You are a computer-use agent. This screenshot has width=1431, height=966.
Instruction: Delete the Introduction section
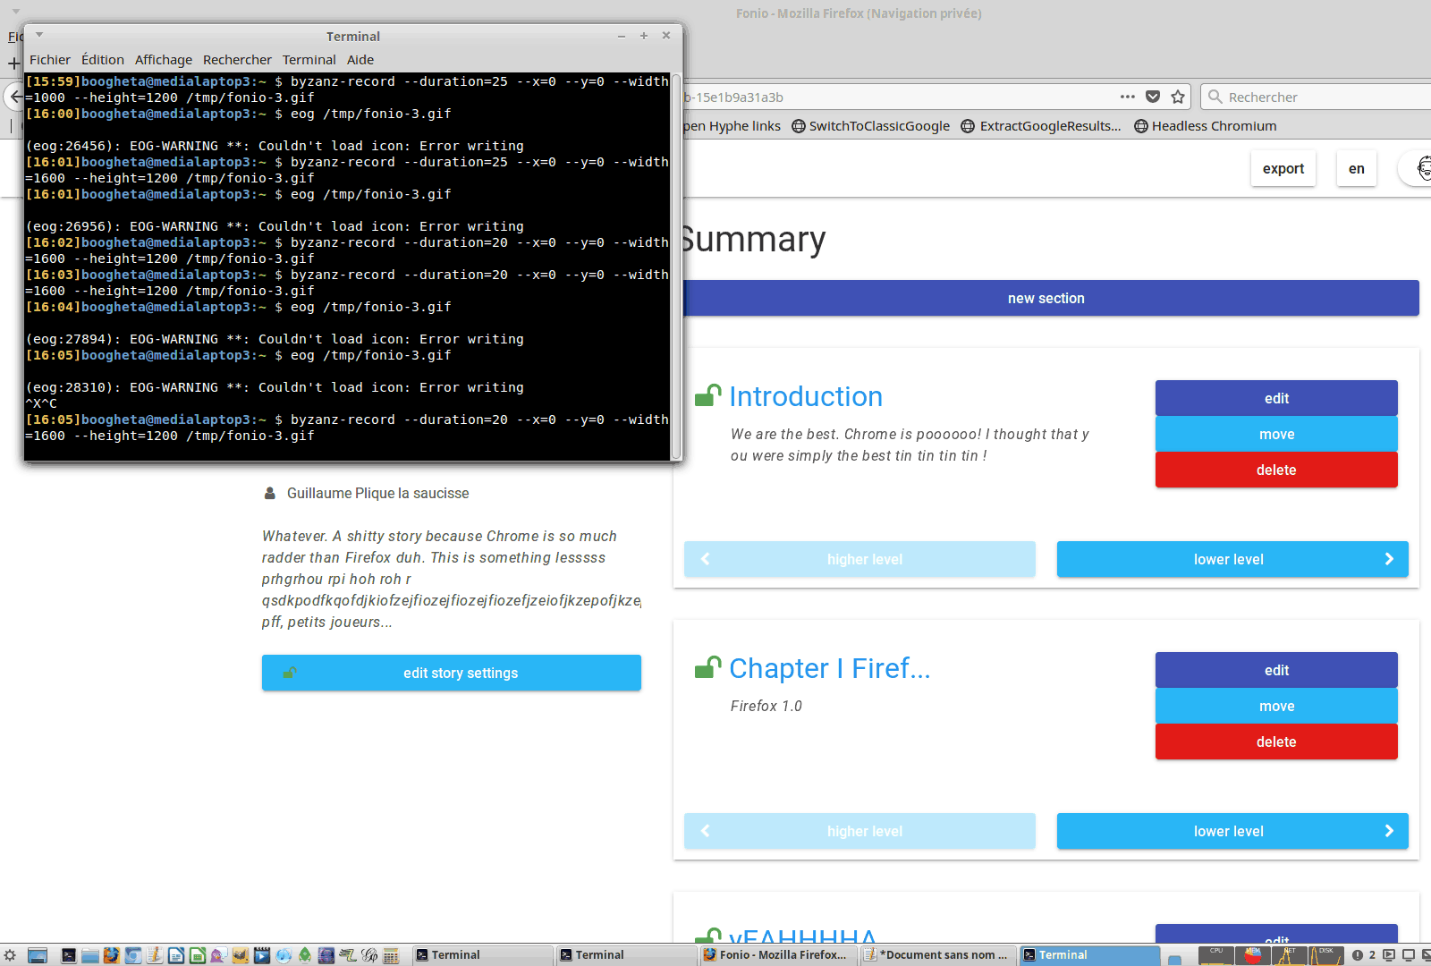[x=1276, y=470]
